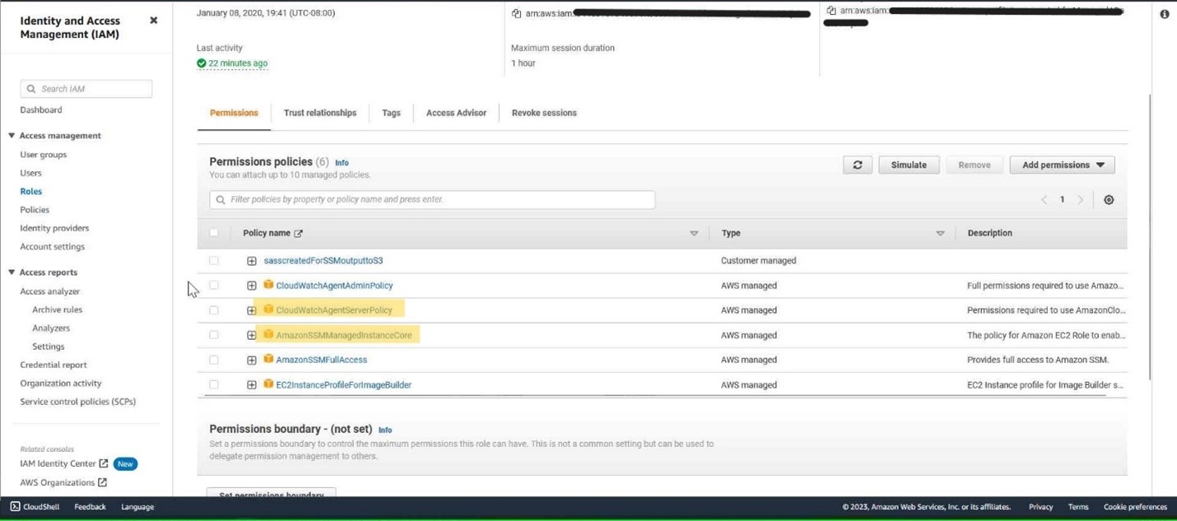Viewport: 1177px width, 521px height.
Task: Close the IAM navigation panel
Action: (x=153, y=21)
